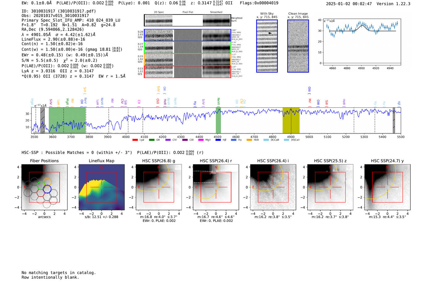Select the red-outlined 2D fiber spectrum row

[188, 72]
